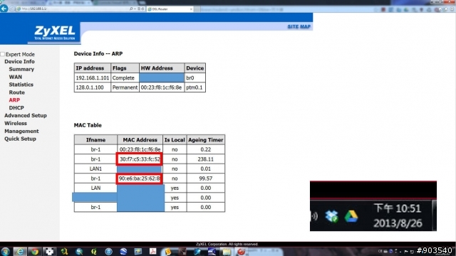Launch Internet Explorer from the taskbar
Image resolution: width=456 pixels, height=256 pixels.
(20, 251)
